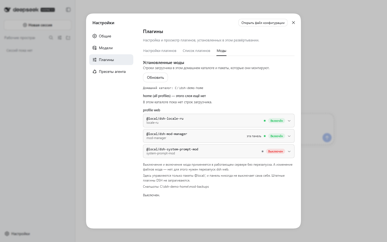
Task: Toggle Включён status of dsh-locale-ru
Action: (x=277, y=121)
